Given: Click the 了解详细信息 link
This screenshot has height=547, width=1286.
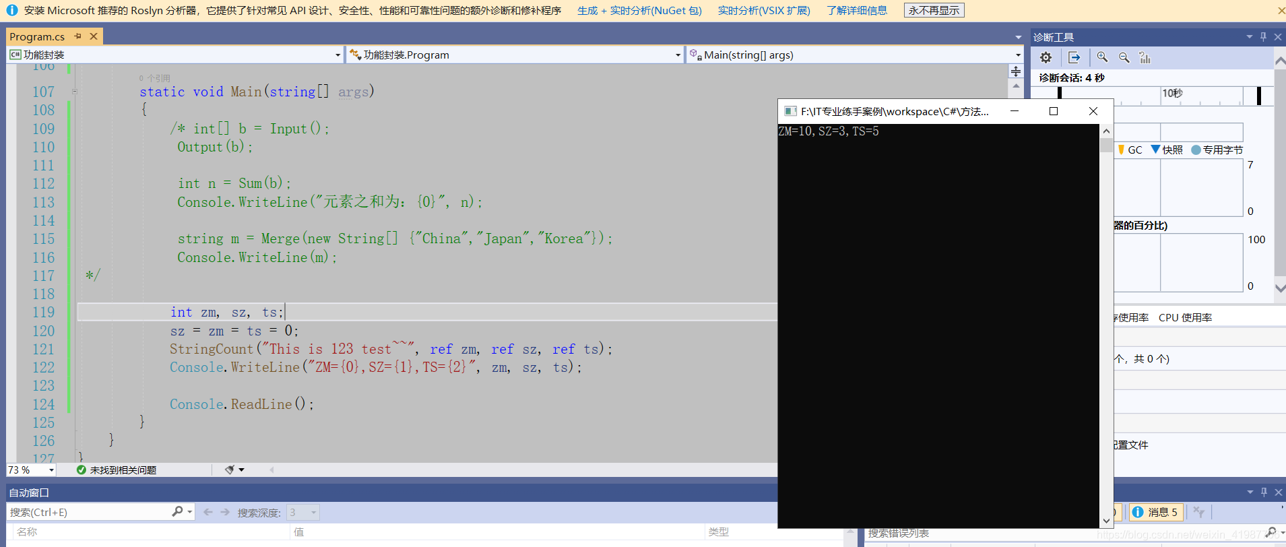Looking at the screenshot, I should point(857,10).
